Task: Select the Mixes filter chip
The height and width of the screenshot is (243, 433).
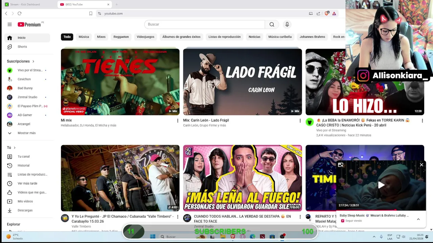Action: point(101,37)
